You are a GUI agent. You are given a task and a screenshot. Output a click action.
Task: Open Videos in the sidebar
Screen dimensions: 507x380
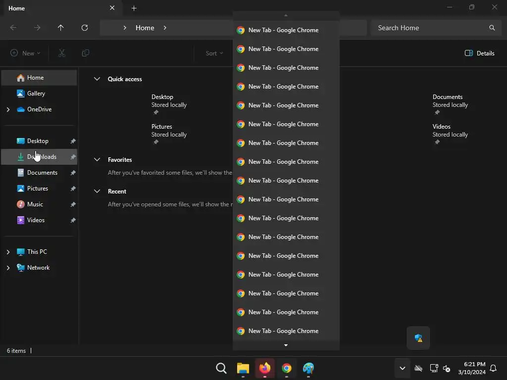click(x=39, y=220)
